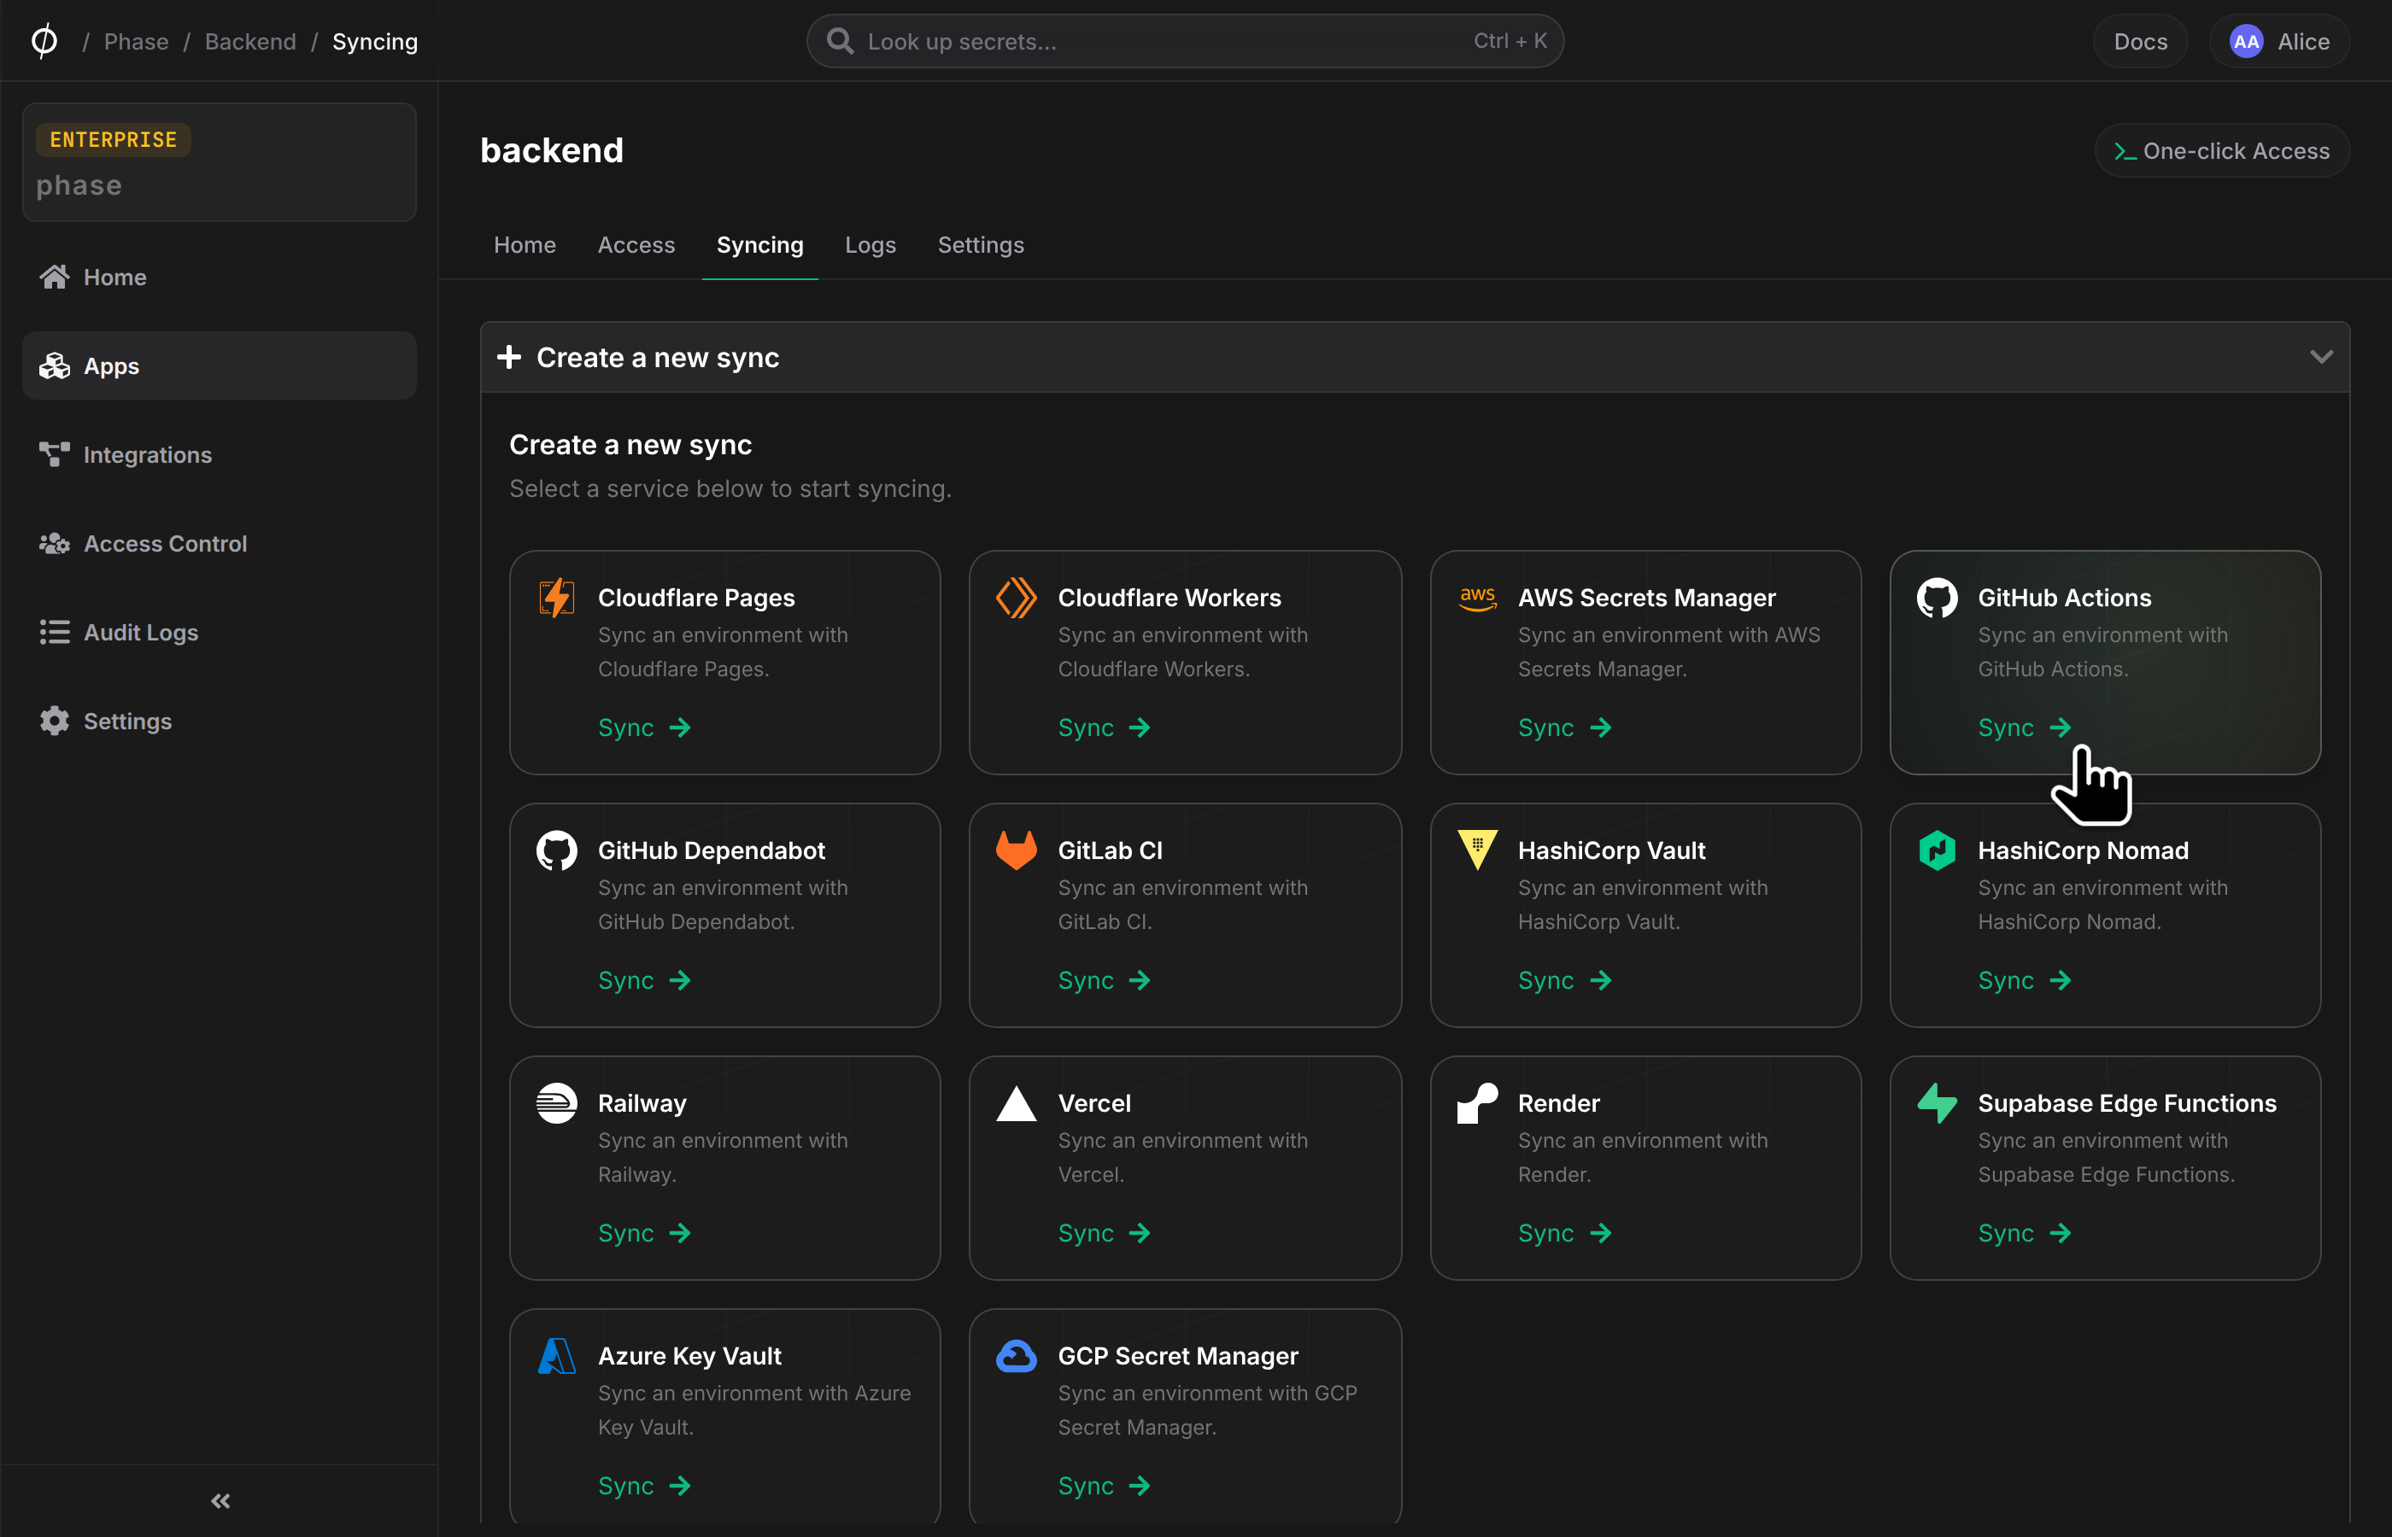Click the plus icon beside Create a new sync
Viewport: 2392px width, 1537px height.
(509, 356)
